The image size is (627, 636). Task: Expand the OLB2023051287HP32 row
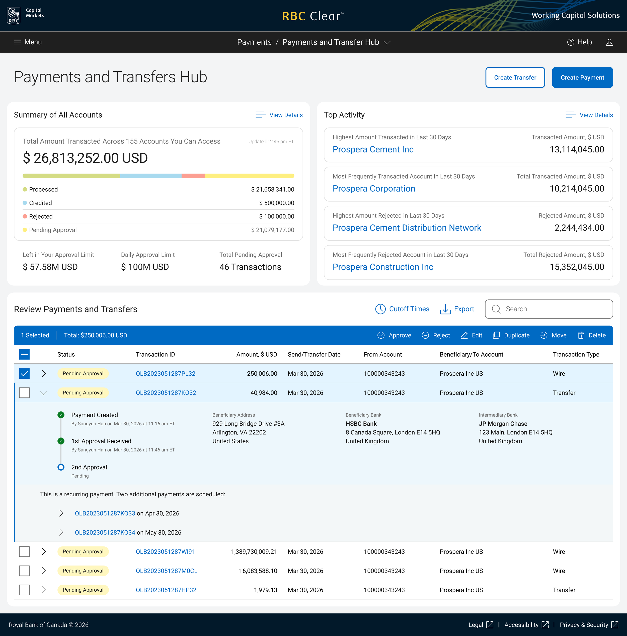click(x=44, y=590)
